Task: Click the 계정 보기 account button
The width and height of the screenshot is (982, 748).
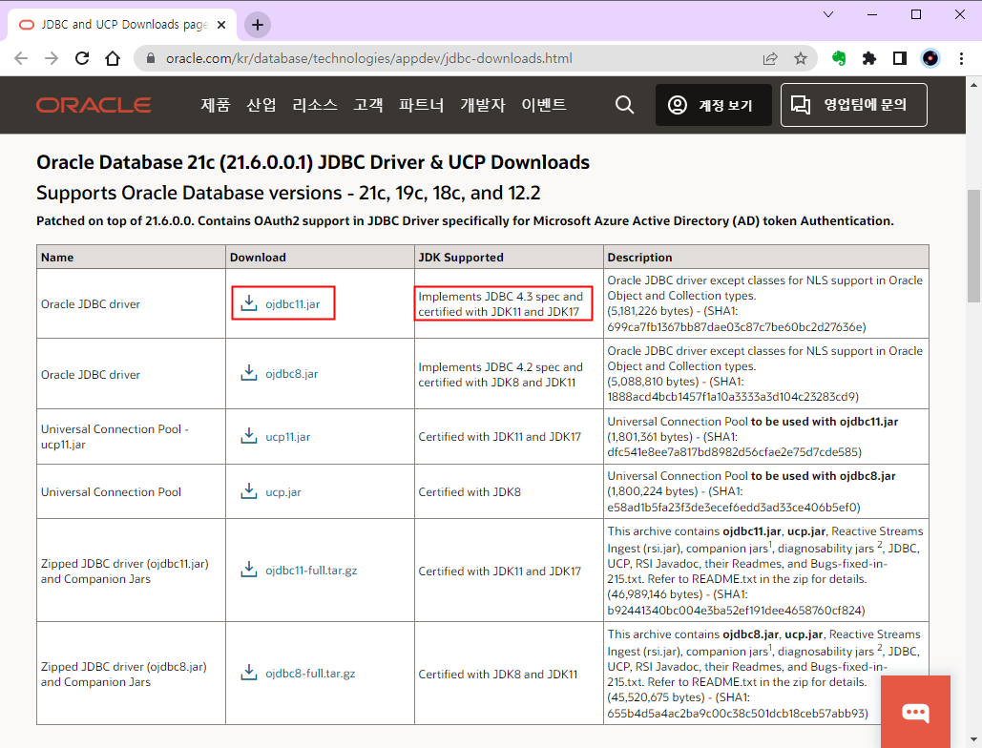Action: pyautogui.click(x=713, y=105)
